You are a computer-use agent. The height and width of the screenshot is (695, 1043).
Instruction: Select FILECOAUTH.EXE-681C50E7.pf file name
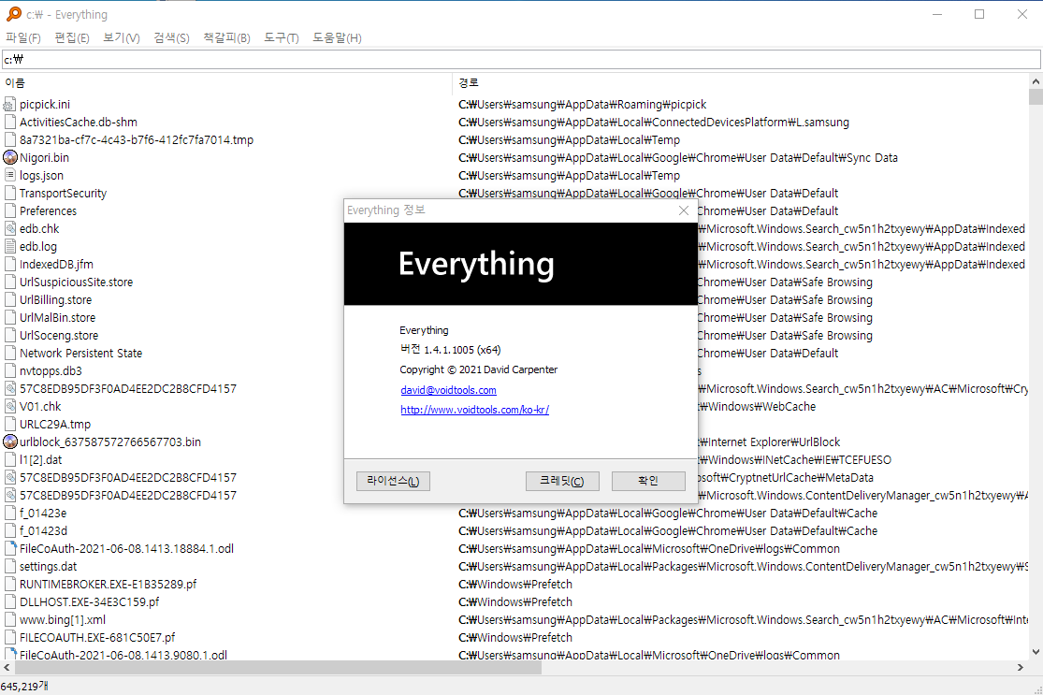pos(97,637)
